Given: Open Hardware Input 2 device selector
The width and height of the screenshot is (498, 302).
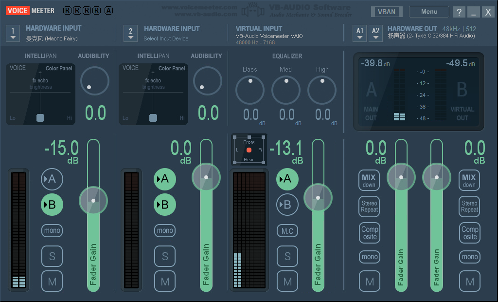Looking at the screenshot, I should coord(130,33).
